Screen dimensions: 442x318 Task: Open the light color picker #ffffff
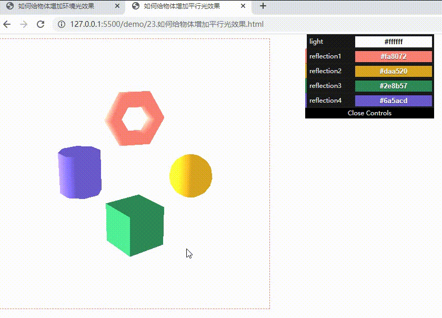[x=393, y=42]
